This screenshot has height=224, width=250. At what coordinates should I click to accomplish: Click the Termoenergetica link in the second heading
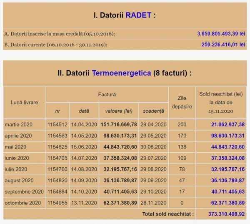pyautogui.click(x=121, y=73)
